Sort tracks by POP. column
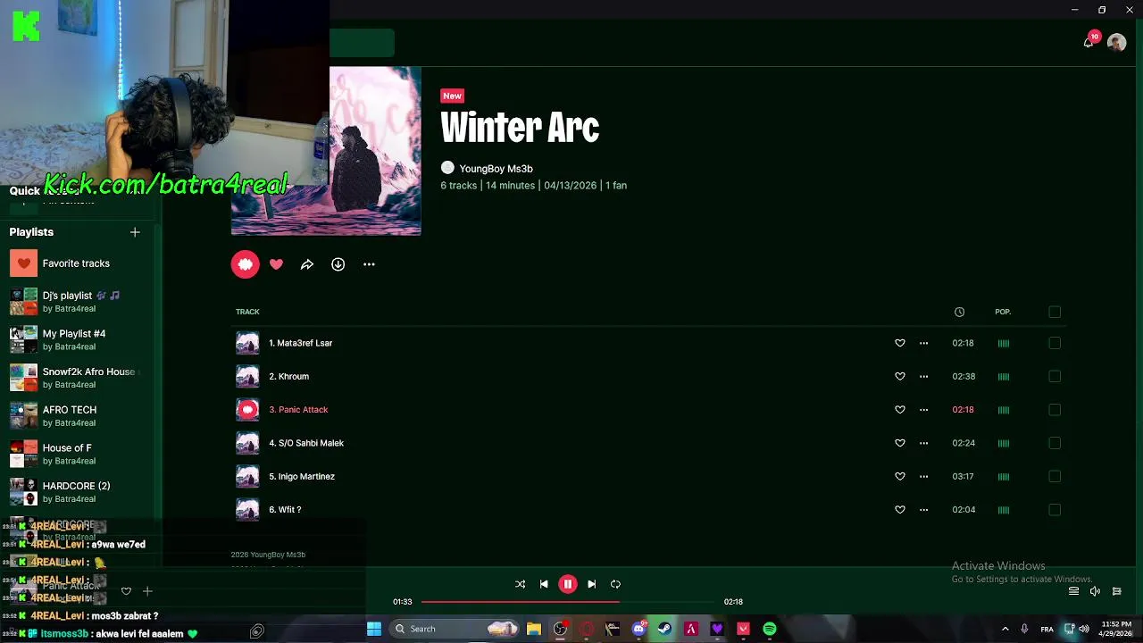 [1003, 312]
